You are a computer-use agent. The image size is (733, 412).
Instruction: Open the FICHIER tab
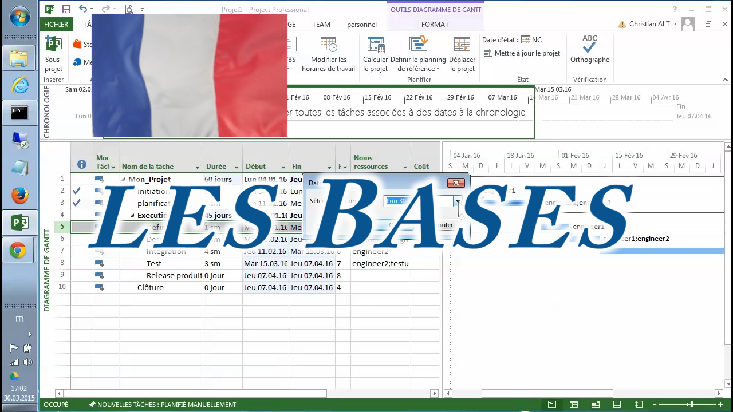[56, 24]
